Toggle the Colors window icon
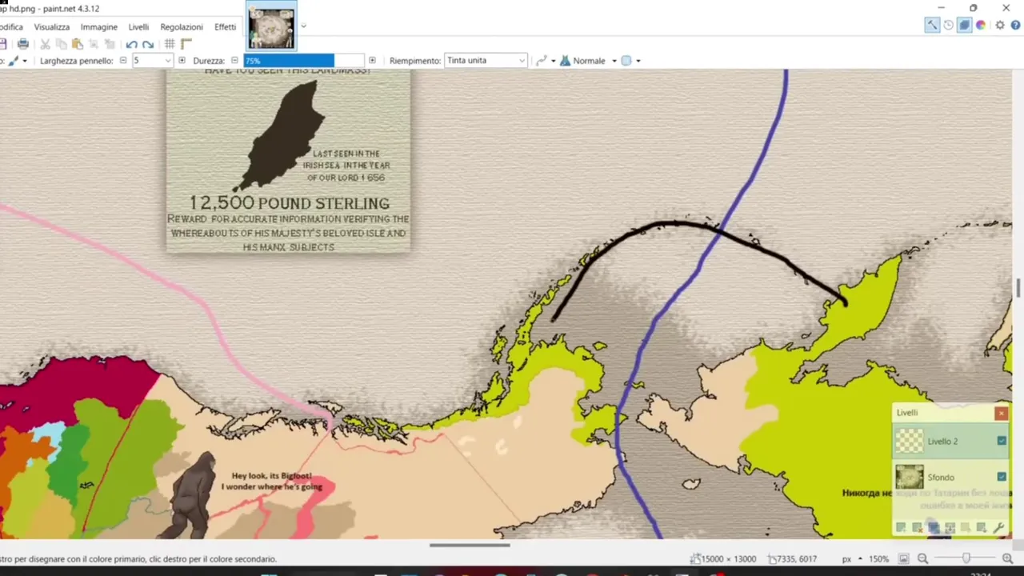Viewport: 1024px width, 576px height. tap(981, 26)
